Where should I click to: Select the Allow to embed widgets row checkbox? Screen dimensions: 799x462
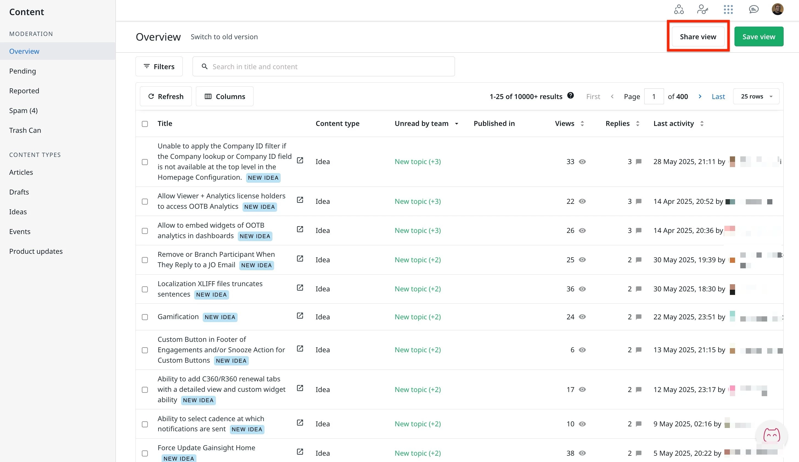pos(145,231)
